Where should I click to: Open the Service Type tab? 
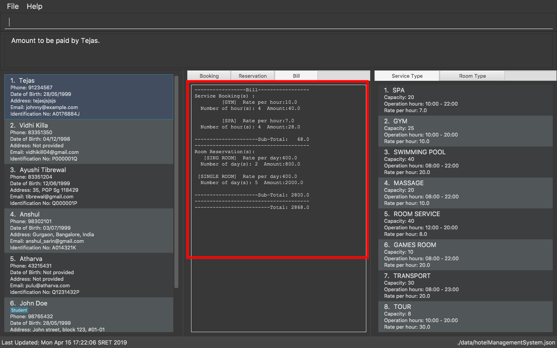click(407, 76)
